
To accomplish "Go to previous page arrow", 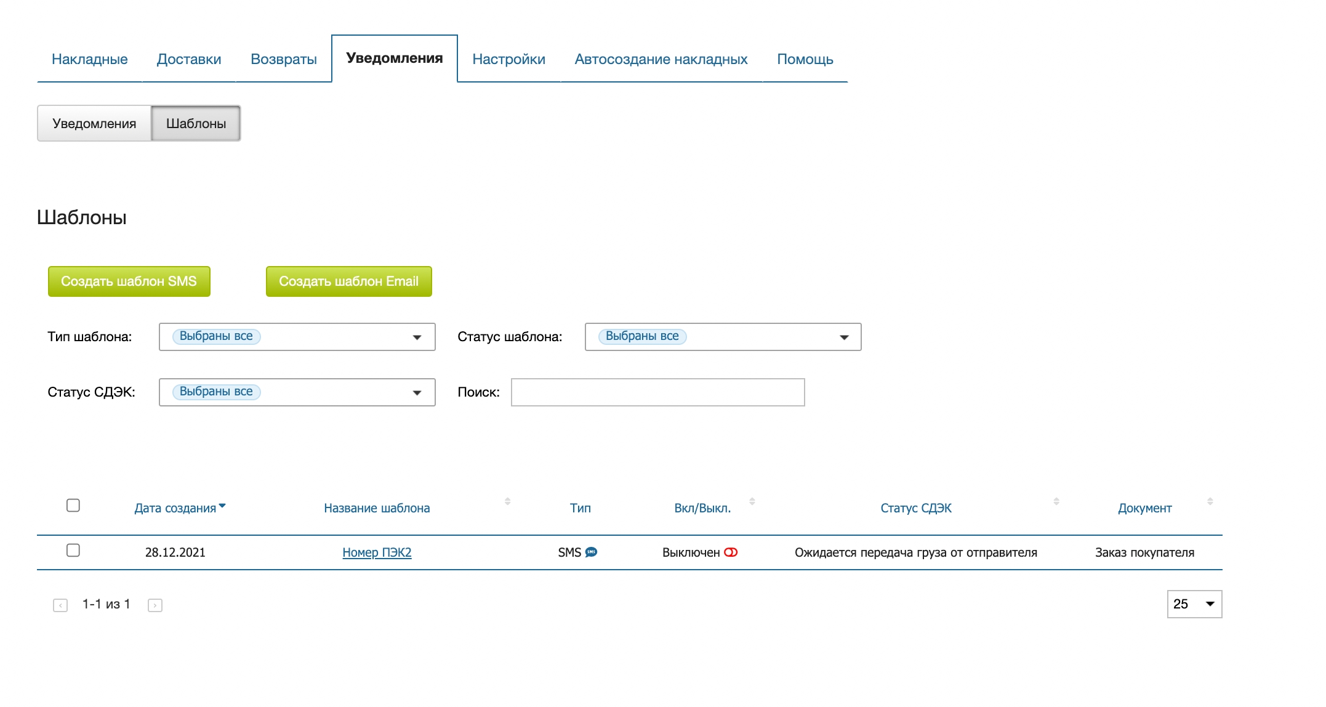I will point(60,605).
